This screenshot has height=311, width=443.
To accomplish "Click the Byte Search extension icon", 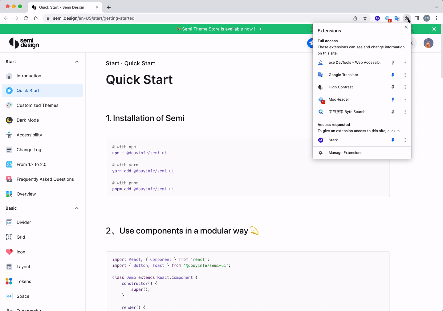I will (x=321, y=112).
